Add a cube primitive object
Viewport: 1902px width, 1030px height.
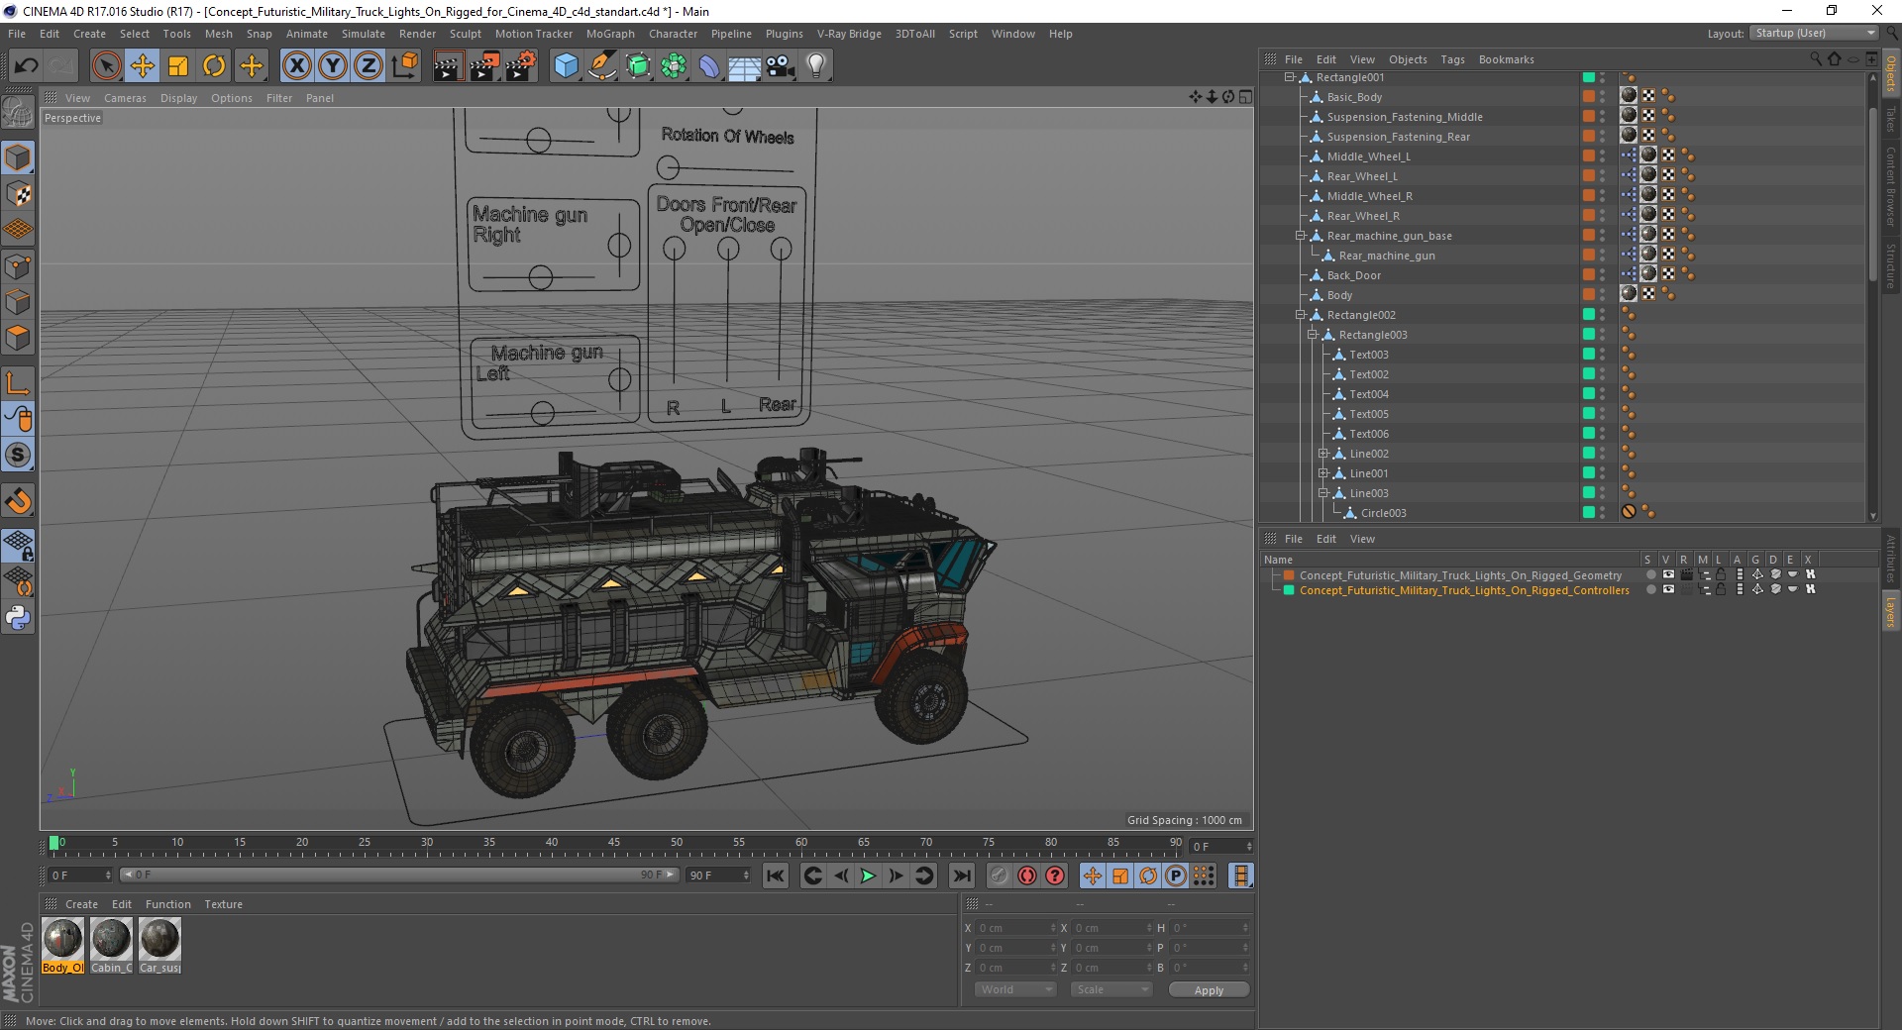click(566, 66)
